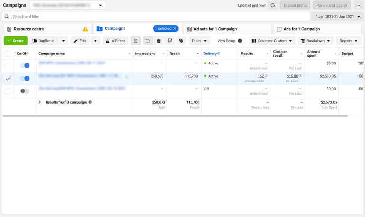Viewport: 365px width, 217px height.
Task: Click the $15.88 cost per lead link
Action: point(292,76)
